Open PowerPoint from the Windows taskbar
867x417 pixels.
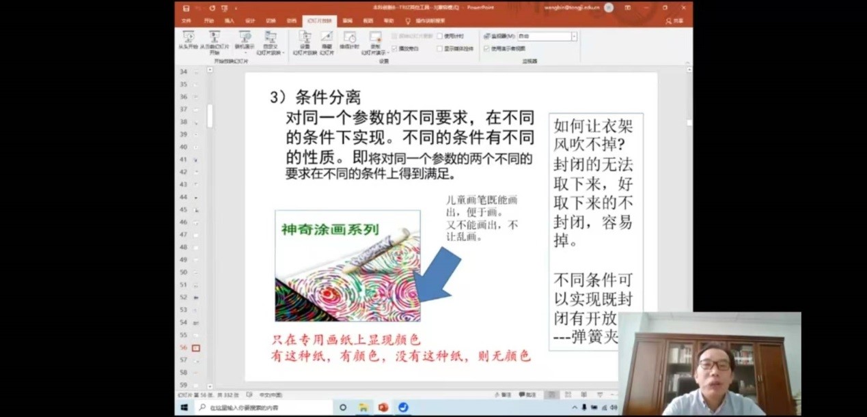point(383,407)
